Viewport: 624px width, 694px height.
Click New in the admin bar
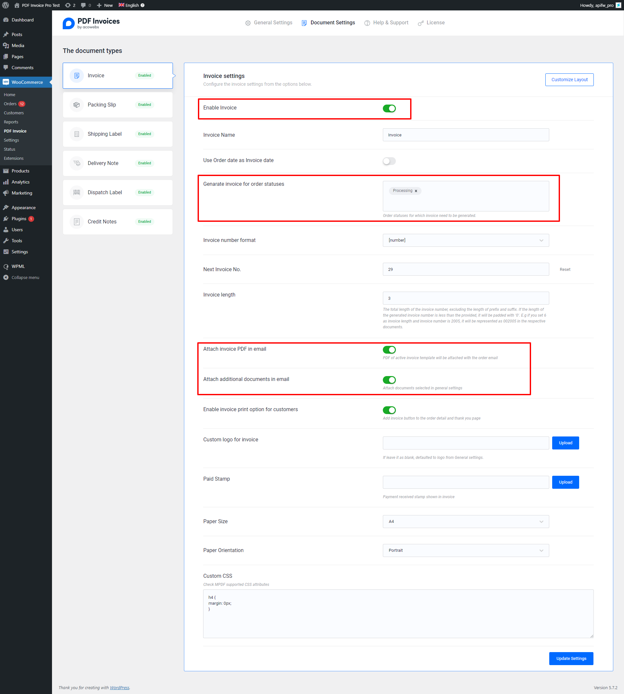105,5
